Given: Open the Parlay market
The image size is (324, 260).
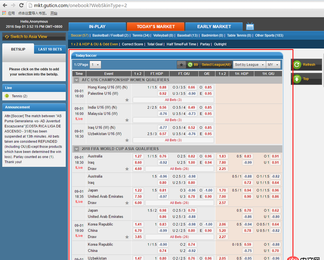Looking at the screenshot, I should pos(205,44).
